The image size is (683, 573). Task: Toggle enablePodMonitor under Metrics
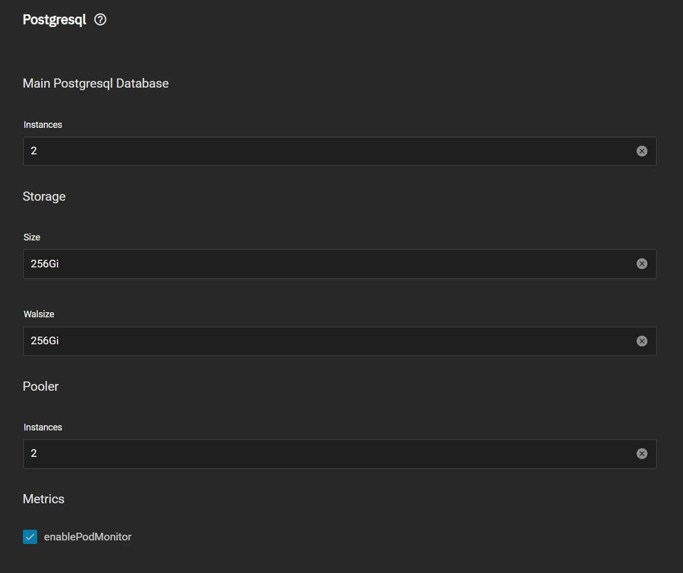[x=30, y=536]
